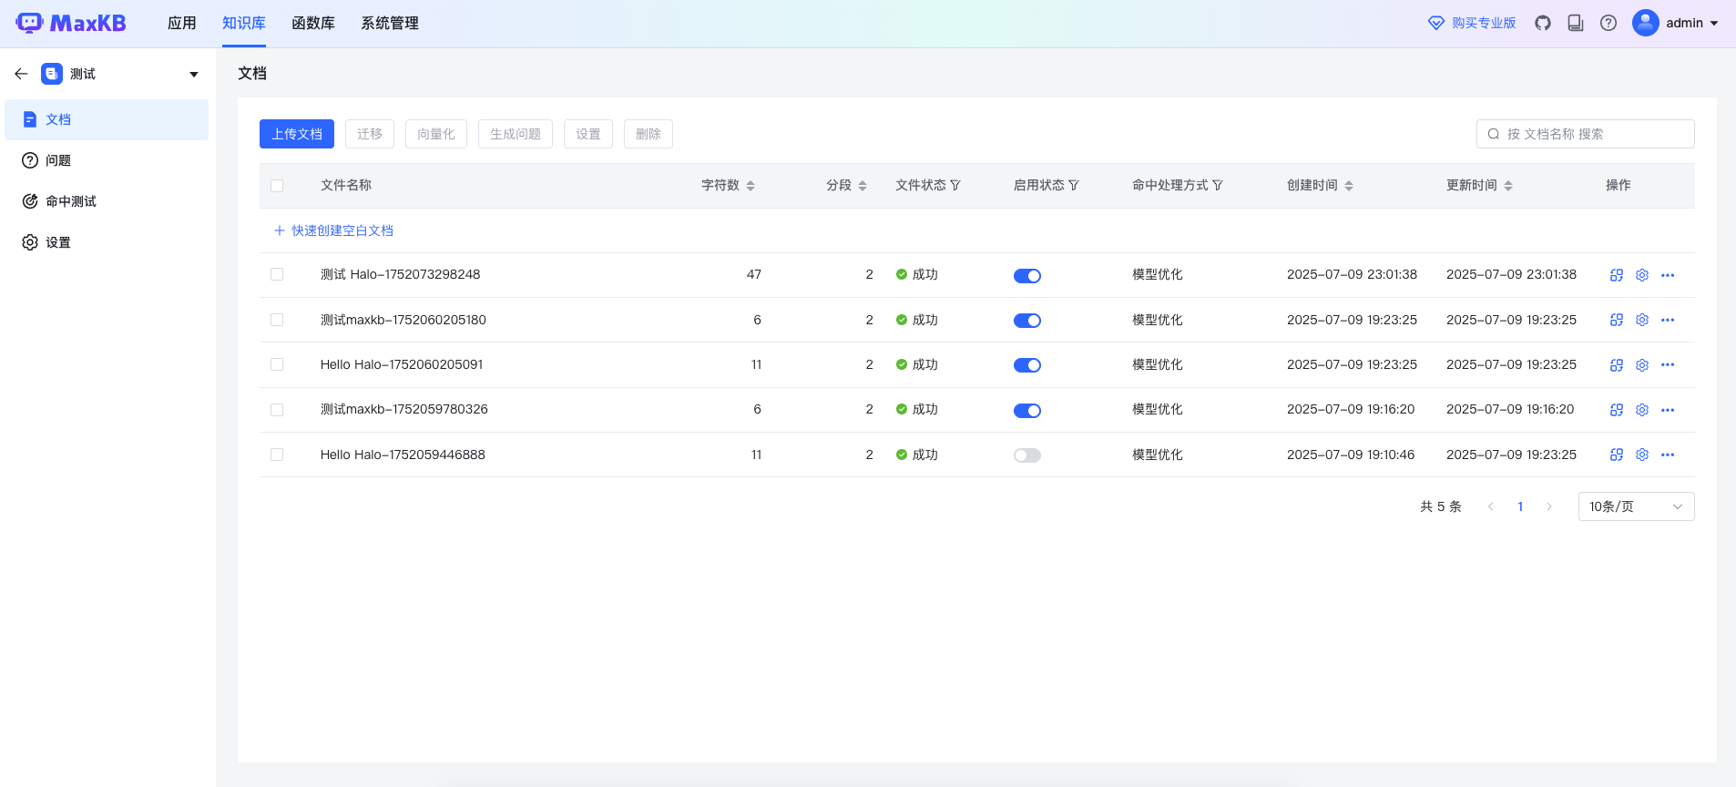Screen dimensions: 1736x787
Task: Click the diamond icon for 购买专业版
Action: [x=1436, y=23]
